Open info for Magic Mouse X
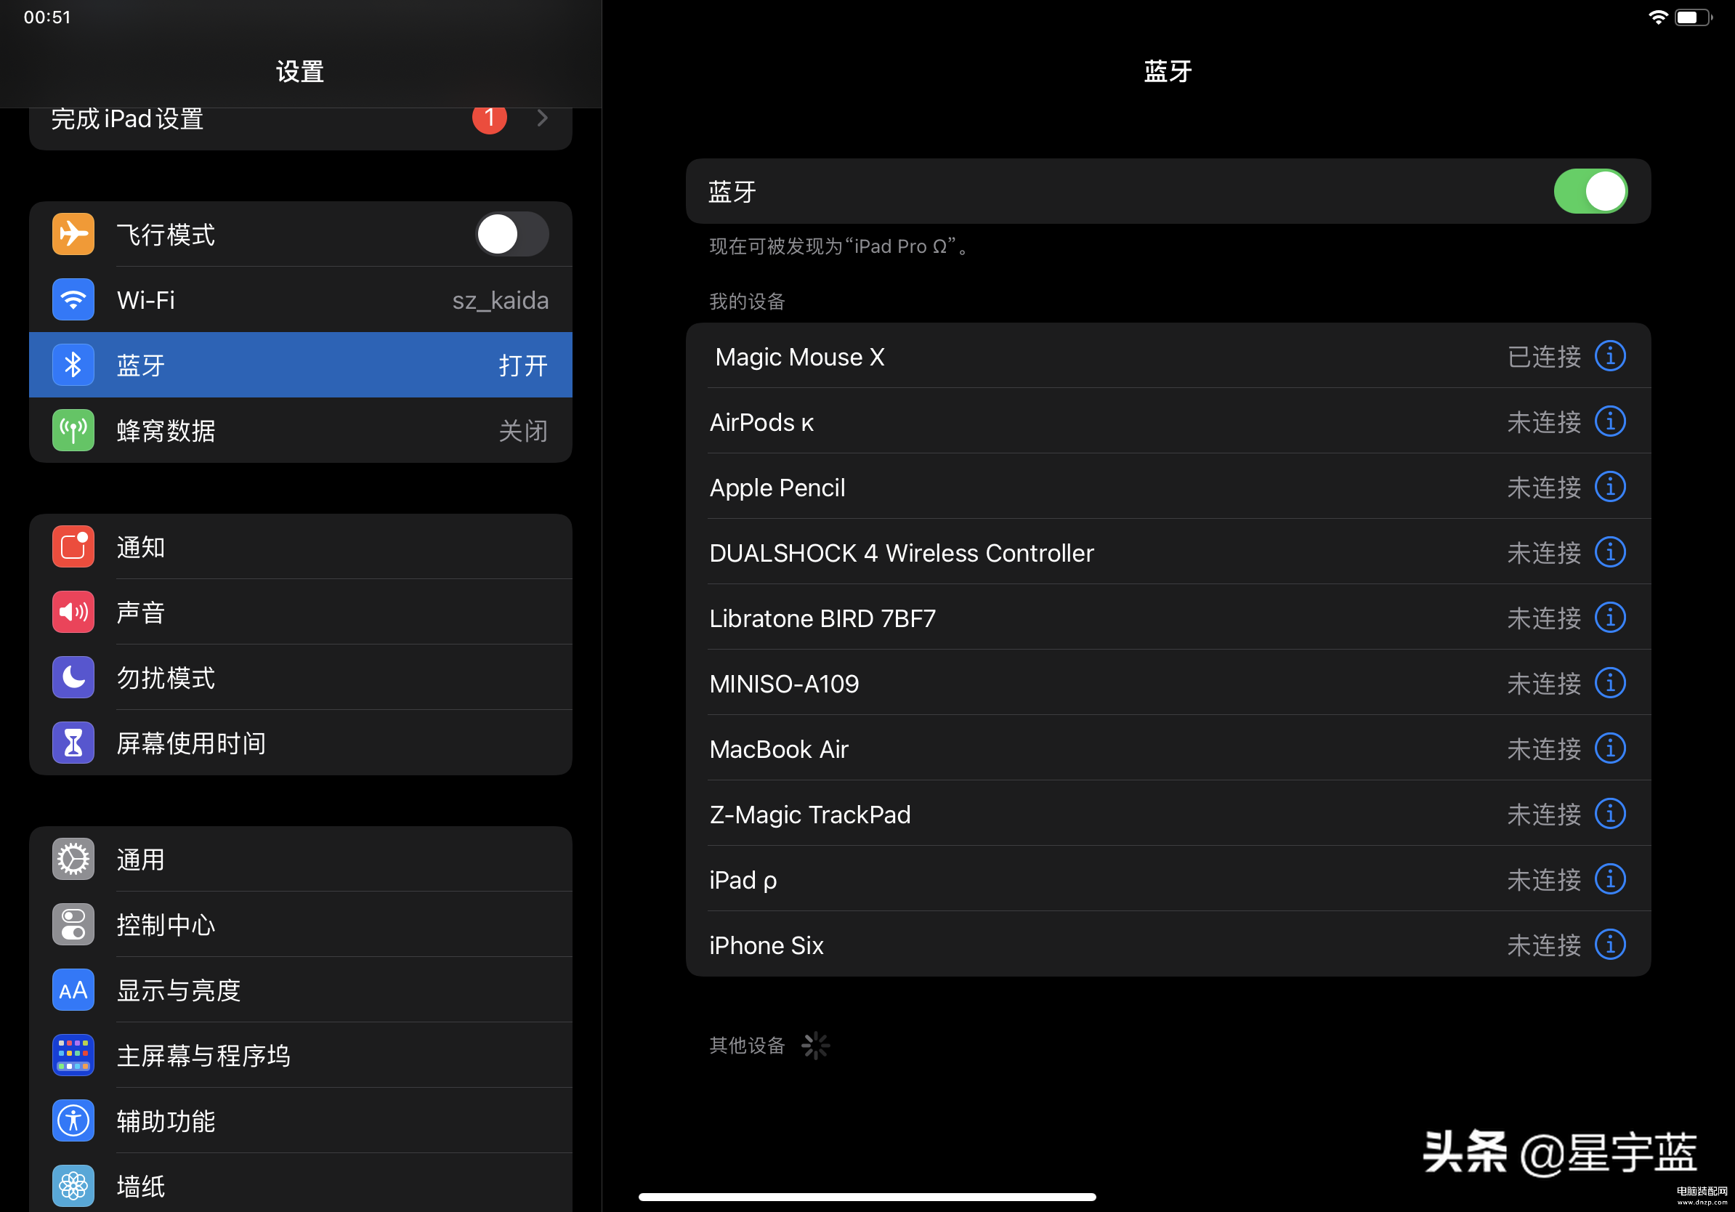 [x=1610, y=356]
